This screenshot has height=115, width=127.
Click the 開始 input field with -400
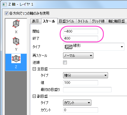point(81,31)
